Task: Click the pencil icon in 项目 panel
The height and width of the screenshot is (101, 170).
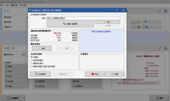Action: pos(159,11)
